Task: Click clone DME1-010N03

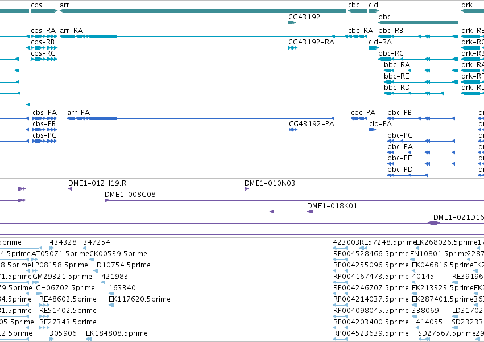Action: pos(364,189)
